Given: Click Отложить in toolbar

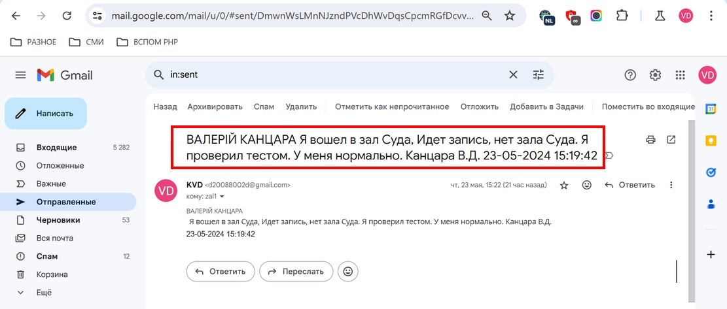Looking at the screenshot, I should tap(480, 107).
